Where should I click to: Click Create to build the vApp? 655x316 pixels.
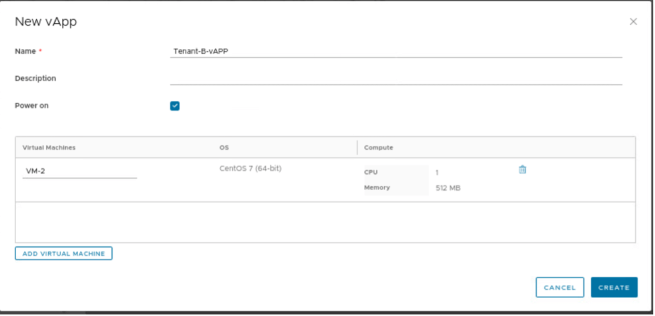tap(614, 288)
